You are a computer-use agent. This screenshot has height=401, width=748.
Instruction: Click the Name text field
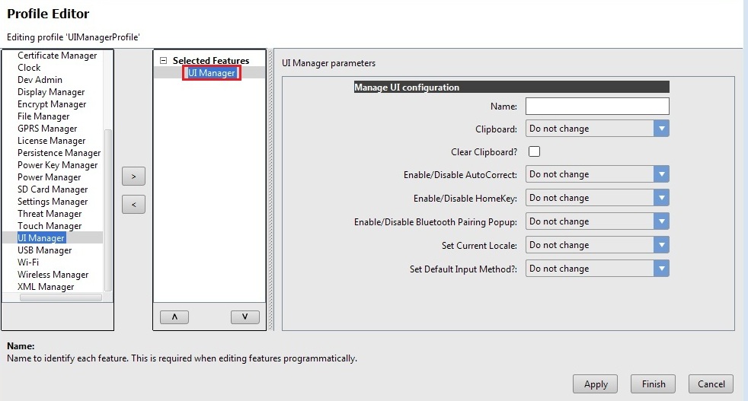596,106
